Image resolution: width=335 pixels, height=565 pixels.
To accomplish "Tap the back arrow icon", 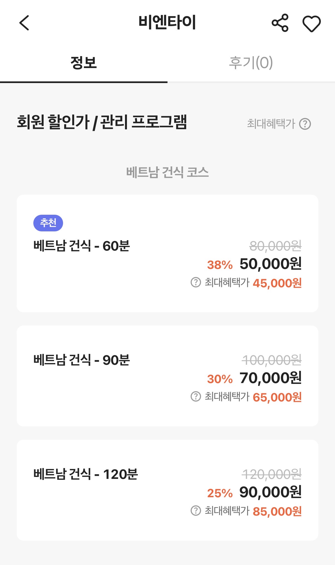I will point(24,23).
